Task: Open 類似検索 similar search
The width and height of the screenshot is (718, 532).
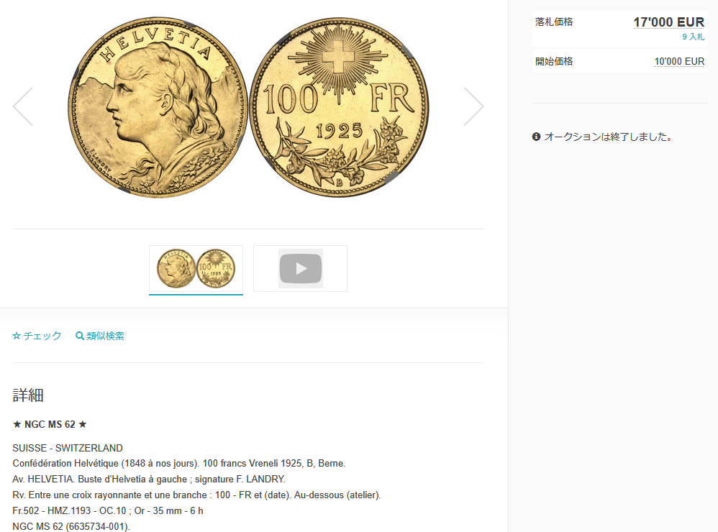Action: [x=100, y=336]
